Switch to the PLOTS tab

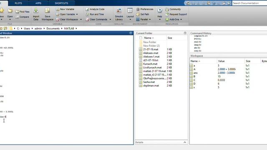[18, 3]
